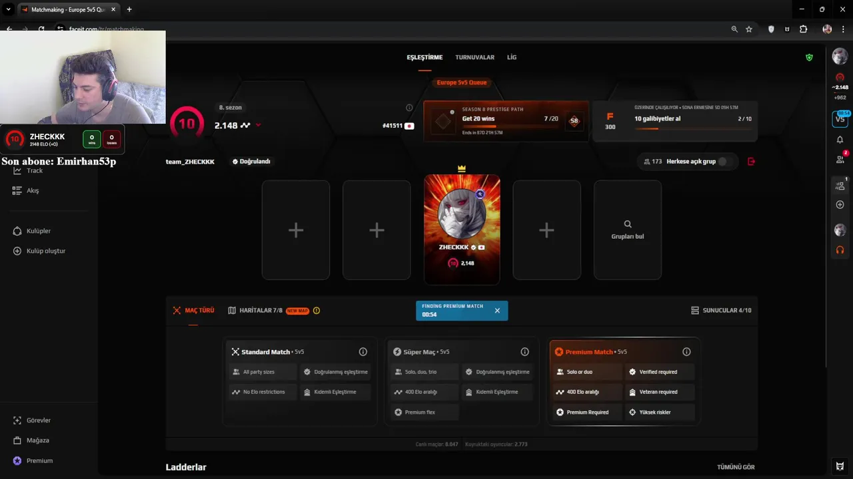Viewport: 853px width, 479px height.
Task: Close the Matchmaking browser tab
Action: [x=113, y=9]
